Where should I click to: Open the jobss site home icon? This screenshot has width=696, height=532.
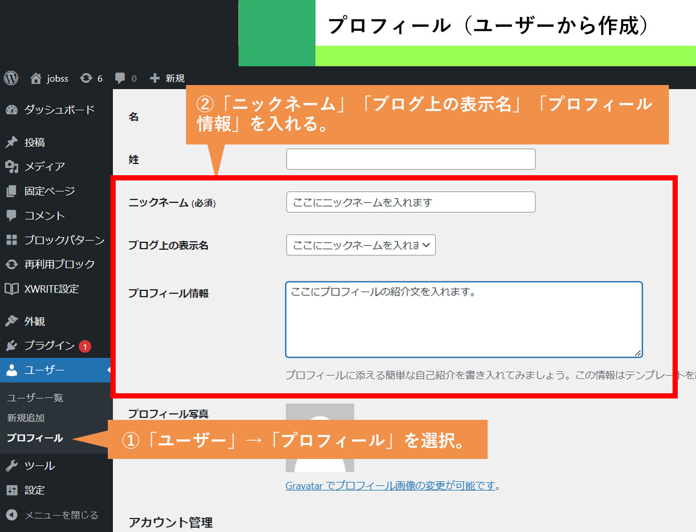pyautogui.click(x=36, y=78)
